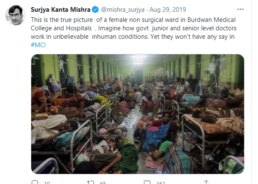This screenshot has height=184, width=258.
Task: Like the tweet with the heart icon
Action: point(147,182)
